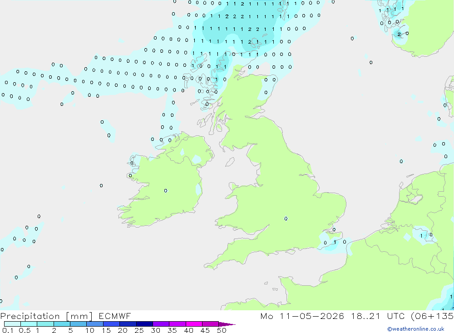This screenshot has height=333, width=454.
Task: Click the date "11-05-2026" text
Action: click(x=312, y=316)
